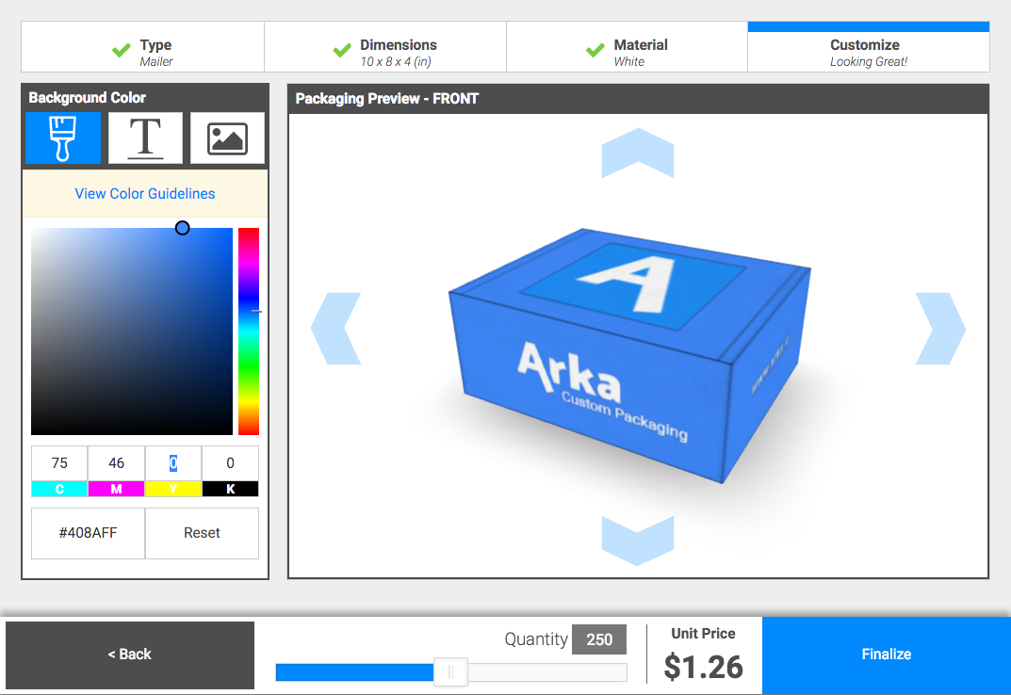Click the rainbow hue slider bar
Screen dimensions: 1011x695
(248, 331)
